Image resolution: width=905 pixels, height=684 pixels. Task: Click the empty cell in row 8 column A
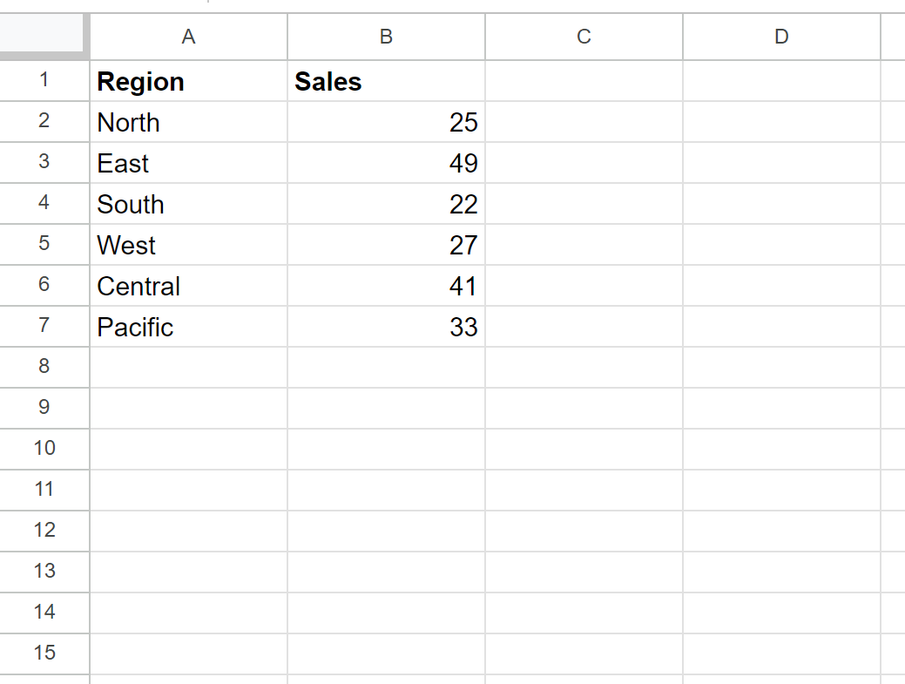point(188,367)
